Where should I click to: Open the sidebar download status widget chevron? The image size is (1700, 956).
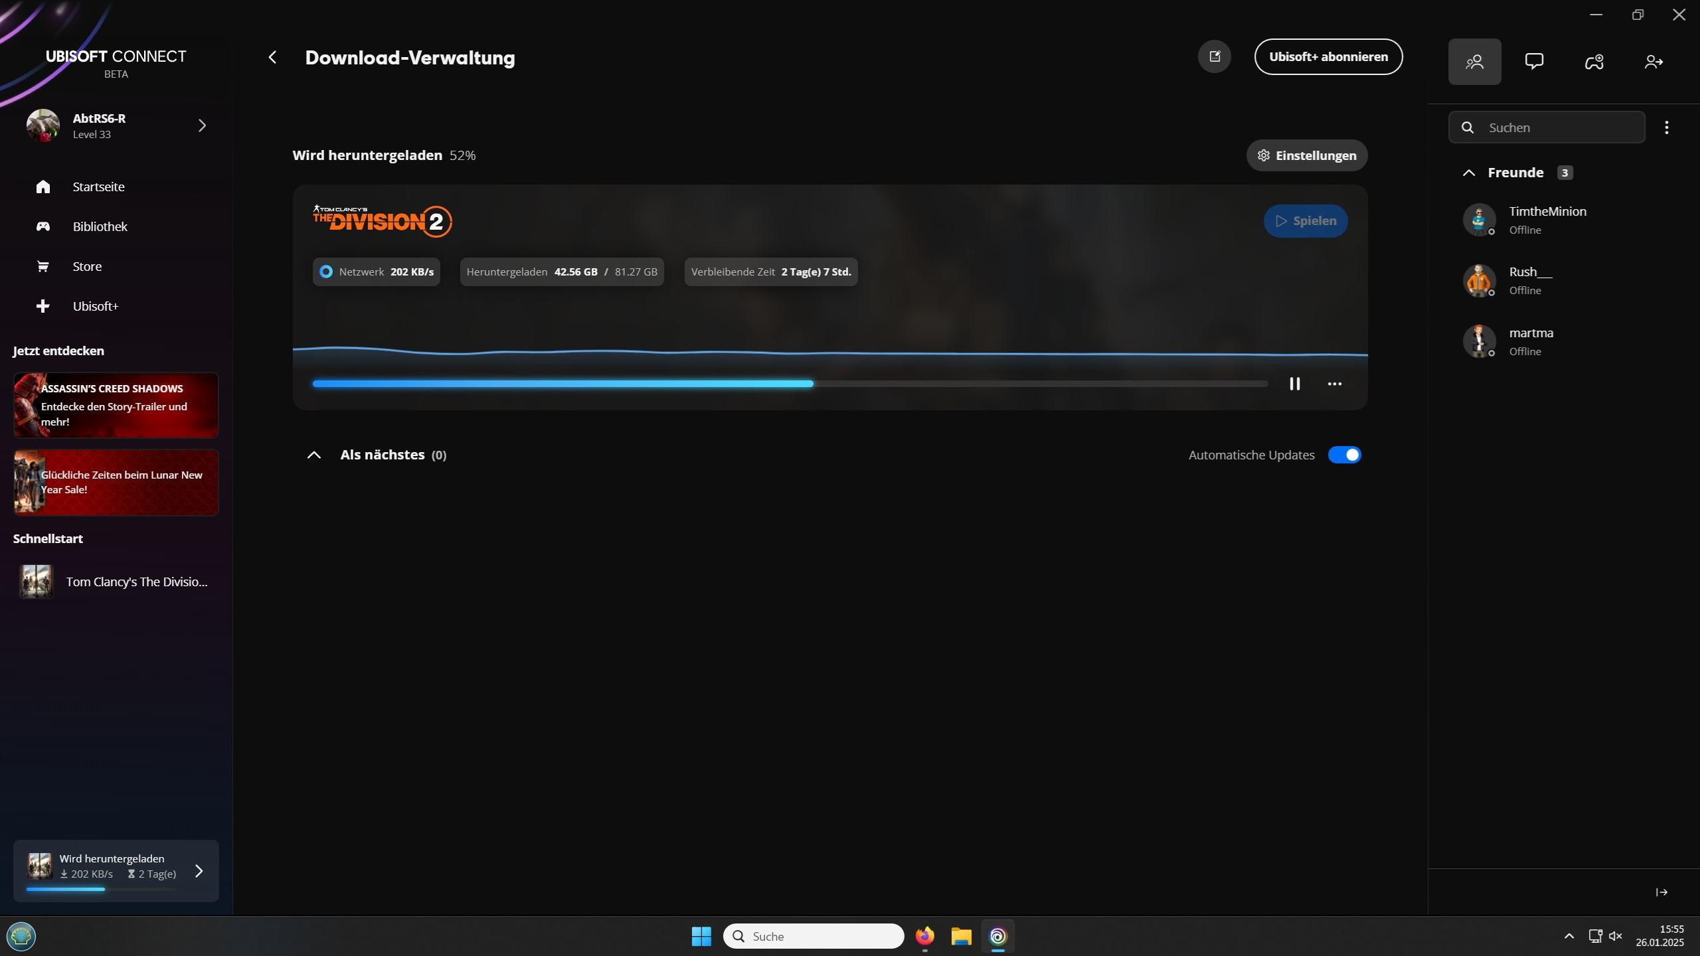click(199, 871)
